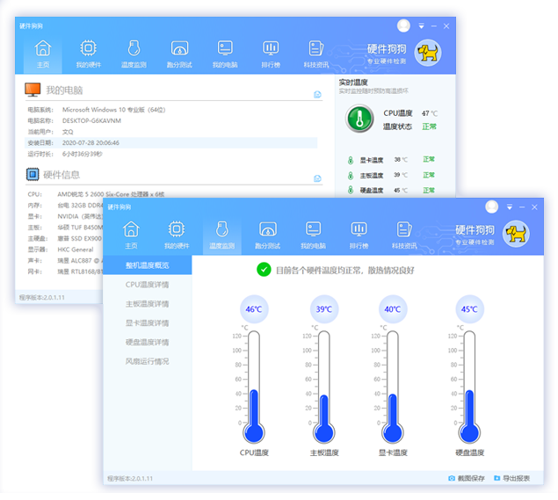Click the yellow dog logo in back window

coord(428,53)
